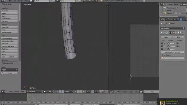
Task: Open the 3D viewport Select menu
Action: (16, 92)
